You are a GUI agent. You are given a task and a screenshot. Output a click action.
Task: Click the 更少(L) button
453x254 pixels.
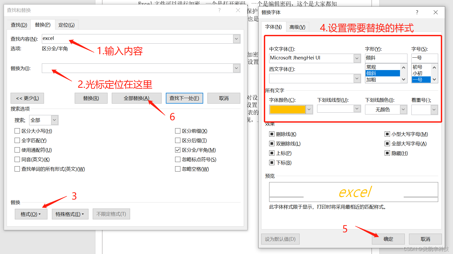coord(27,98)
